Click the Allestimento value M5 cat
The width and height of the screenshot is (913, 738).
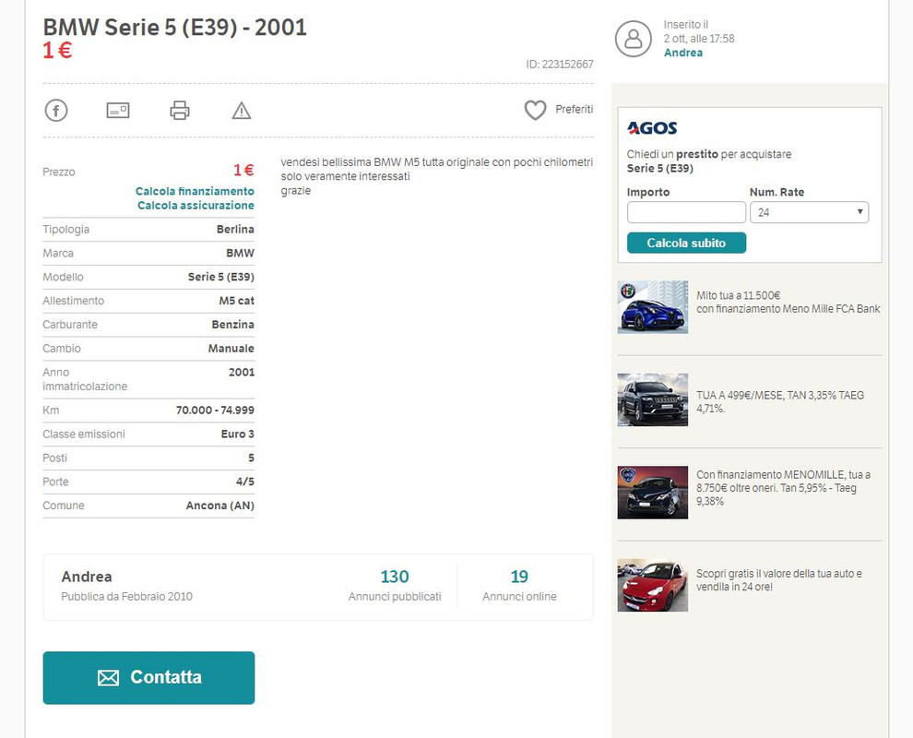236,301
